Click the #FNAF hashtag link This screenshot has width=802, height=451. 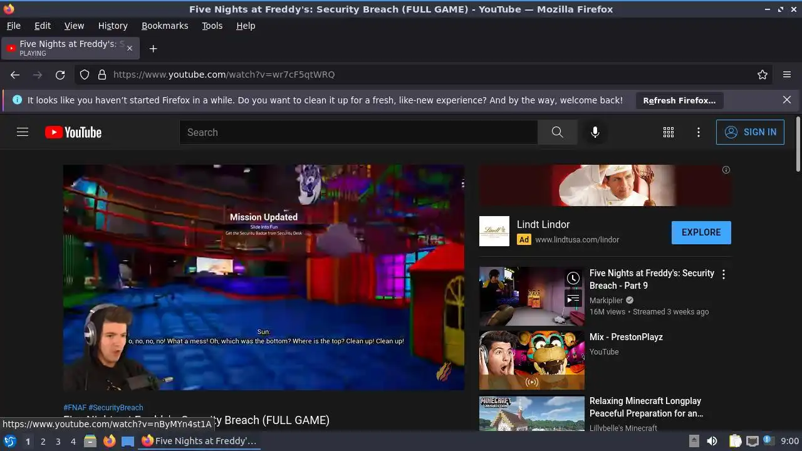(x=75, y=407)
